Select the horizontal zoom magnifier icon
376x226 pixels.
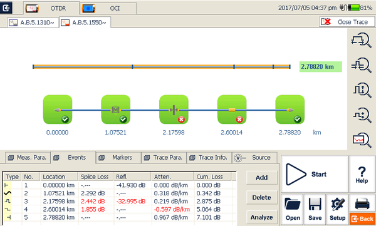pos(362,40)
